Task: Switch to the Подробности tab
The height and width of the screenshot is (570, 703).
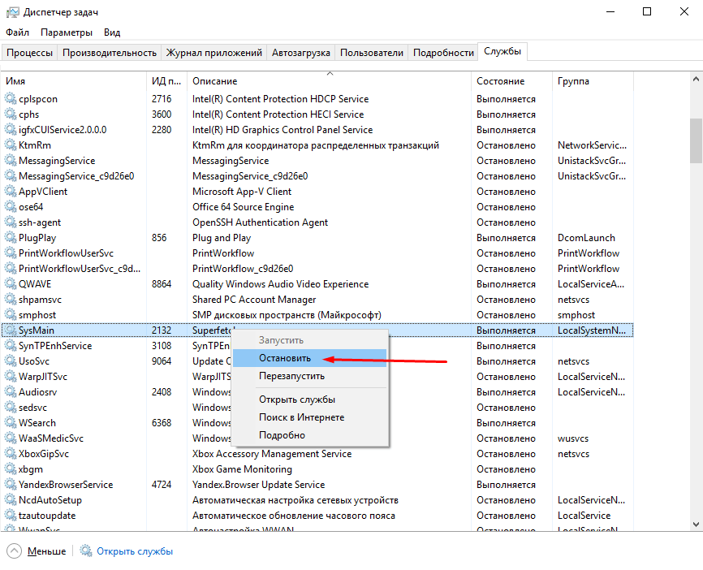Action: point(443,53)
